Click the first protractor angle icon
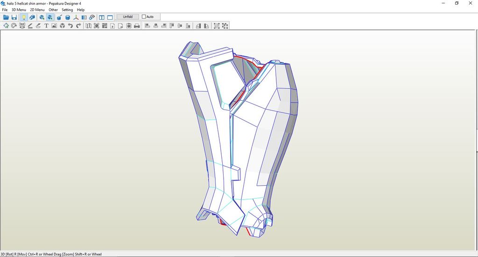Image resolution: width=478 pixels, height=257 pixels. pos(198,26)
